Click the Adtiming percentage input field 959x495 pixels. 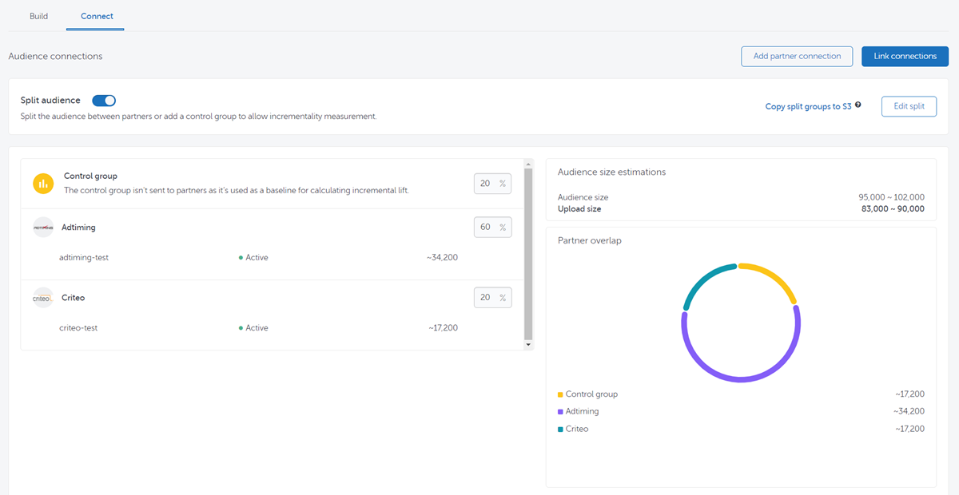(x=487, y=228)
